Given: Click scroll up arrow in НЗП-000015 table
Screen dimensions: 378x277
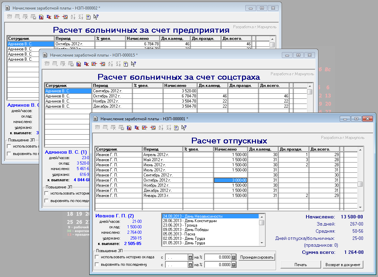Looking at the screenshot, I should [x=310, y=86].
